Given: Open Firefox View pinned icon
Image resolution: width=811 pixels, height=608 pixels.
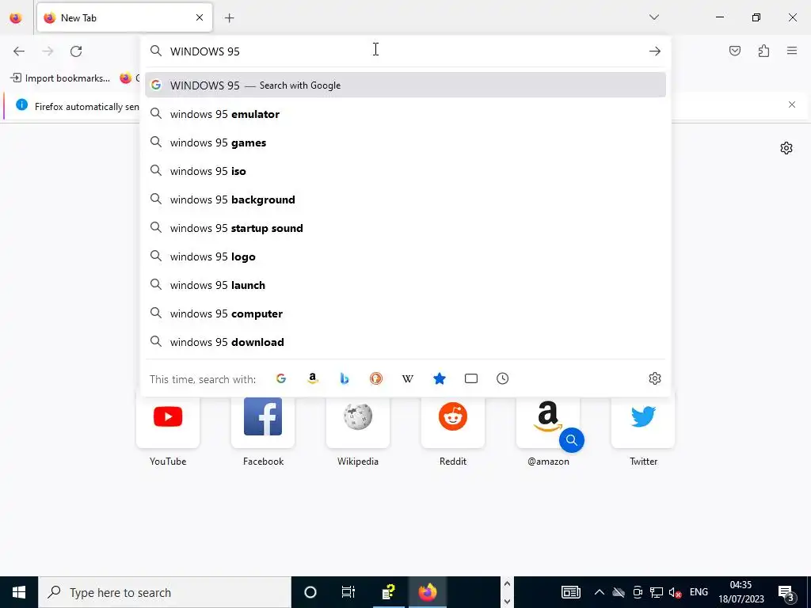Looking at the screenshot, I should pyautogui.click(x=16, y=18).
